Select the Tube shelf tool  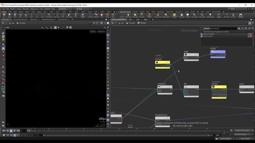(15, 15)
